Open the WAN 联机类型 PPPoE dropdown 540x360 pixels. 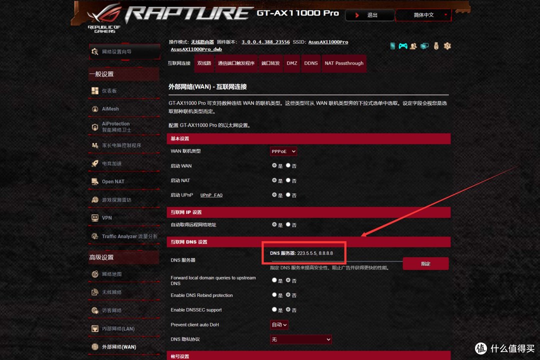click(283, 151)
